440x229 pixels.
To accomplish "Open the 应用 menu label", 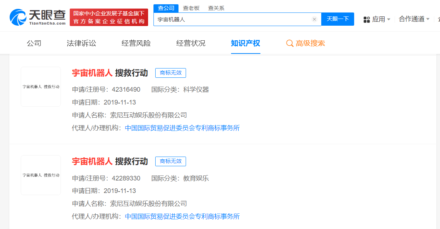I will point(378,19).
